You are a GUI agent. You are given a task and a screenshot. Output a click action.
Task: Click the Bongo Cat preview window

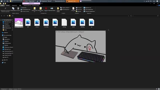pyautogui.click(x=80, y=46)
